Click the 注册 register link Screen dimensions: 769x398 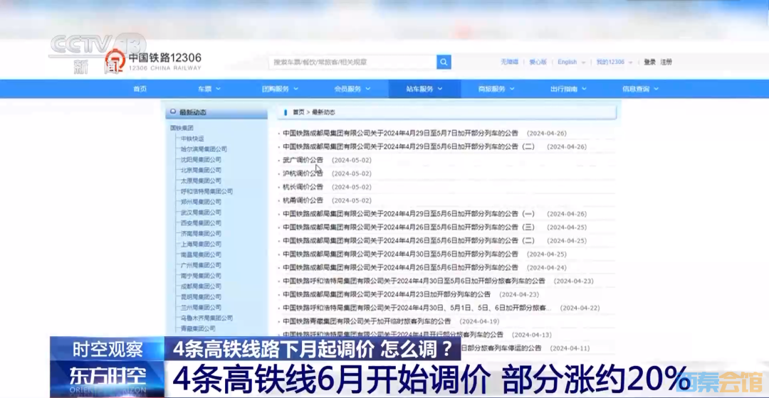coord(666,63)
